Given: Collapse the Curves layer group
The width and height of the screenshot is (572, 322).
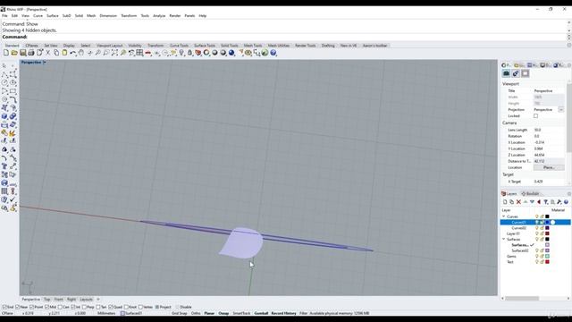Looking at the screenshot, I should click(x=504, y=216).
